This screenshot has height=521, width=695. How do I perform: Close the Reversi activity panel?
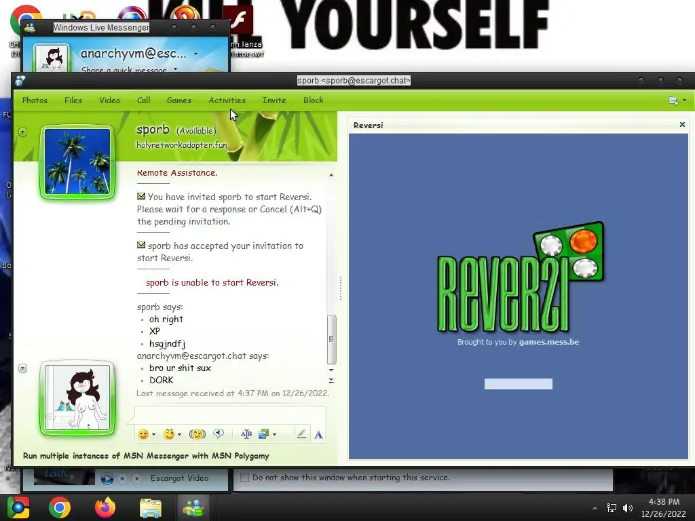click(x=682, y=125)
